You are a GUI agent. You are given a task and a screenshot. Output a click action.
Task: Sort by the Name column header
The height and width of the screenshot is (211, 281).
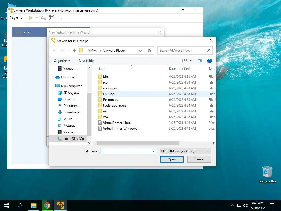tap(102, 68)
